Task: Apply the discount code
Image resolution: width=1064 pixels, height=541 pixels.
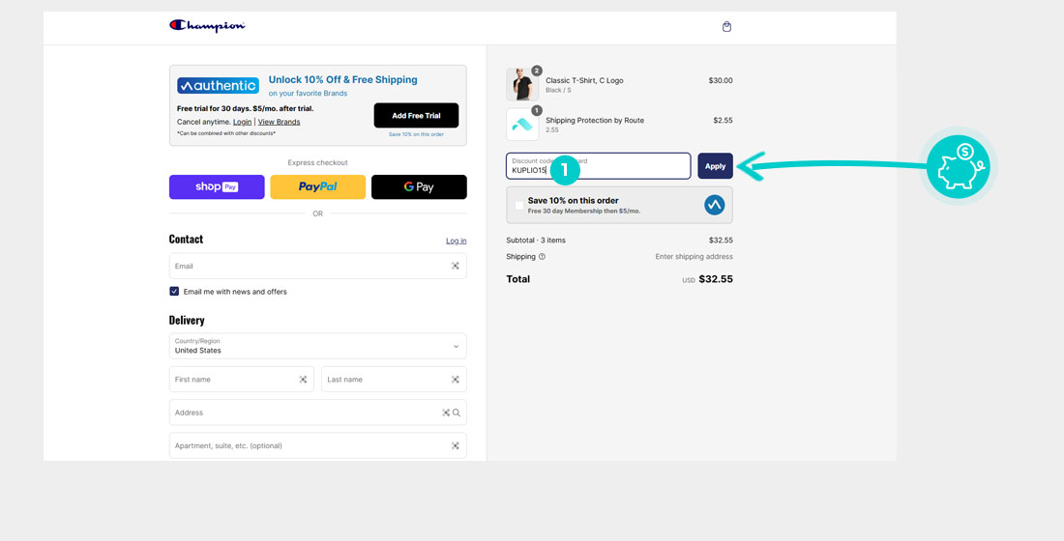Action: click(715, 166)
